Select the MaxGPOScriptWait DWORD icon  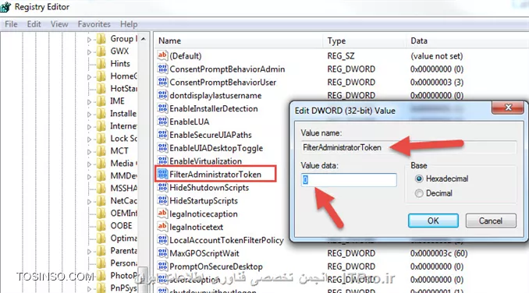162,252
